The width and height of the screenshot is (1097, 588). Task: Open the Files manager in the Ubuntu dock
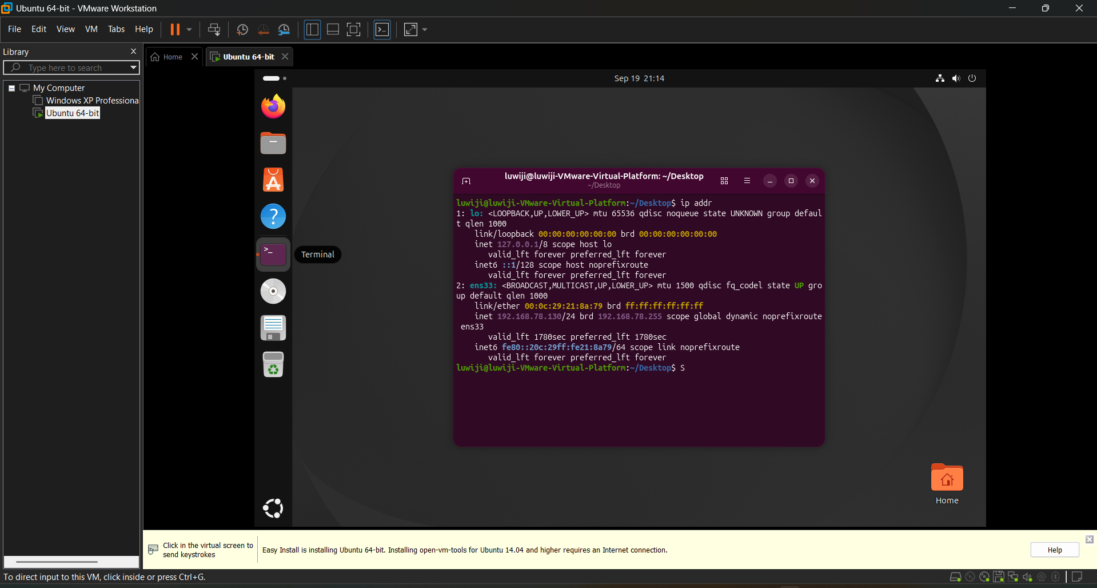pyautogui.click(x=273, y=143)
